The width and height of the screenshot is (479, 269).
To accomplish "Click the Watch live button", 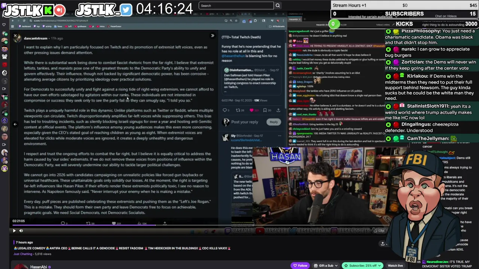I will [x=395, y=266].
